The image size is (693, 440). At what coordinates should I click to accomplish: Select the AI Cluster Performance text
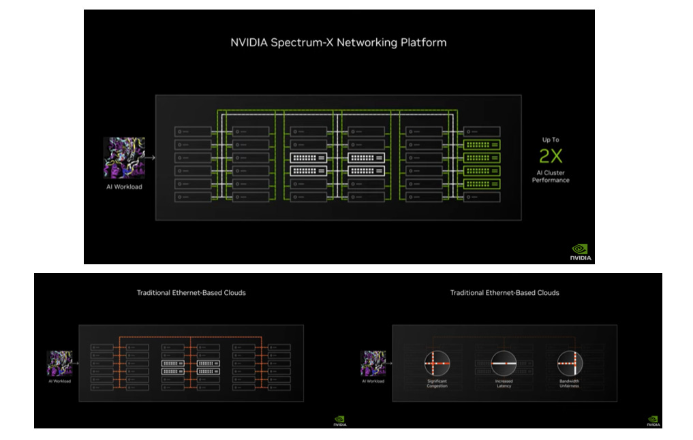pos(552,177)
